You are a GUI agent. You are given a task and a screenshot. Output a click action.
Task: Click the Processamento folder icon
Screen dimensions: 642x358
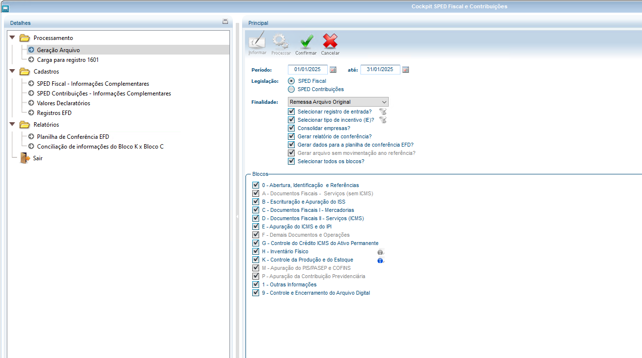pyautogui.click(x=24, y=38)
